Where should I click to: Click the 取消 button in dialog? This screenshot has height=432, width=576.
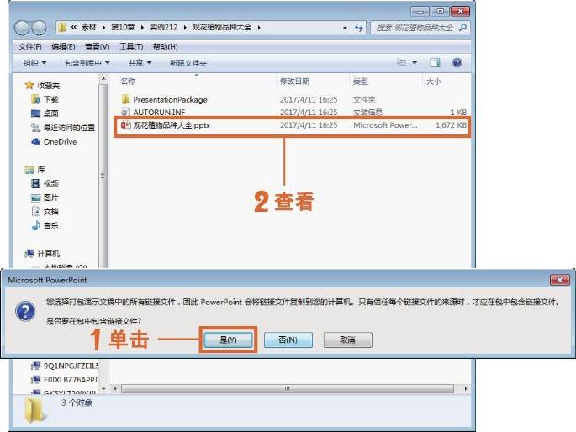pyautogui.click(x=347, y=340)
